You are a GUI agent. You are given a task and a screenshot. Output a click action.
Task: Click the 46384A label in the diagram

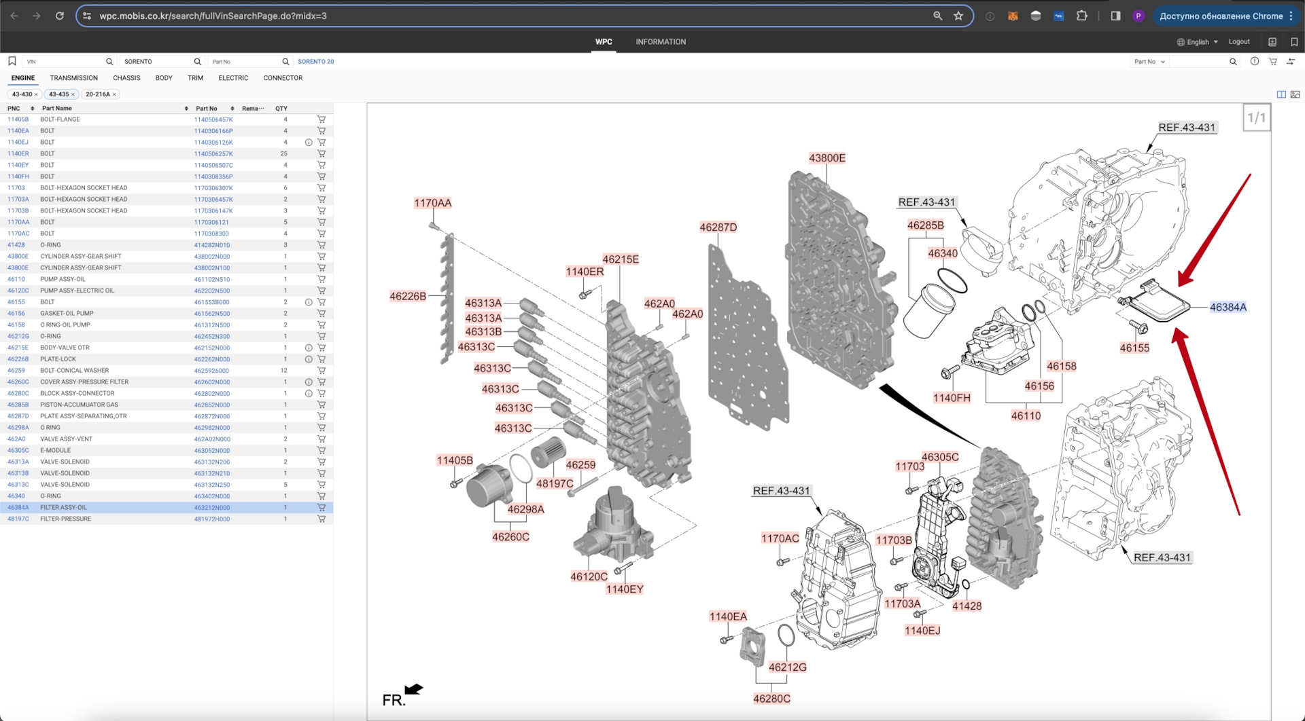[x=1228, y=308]
